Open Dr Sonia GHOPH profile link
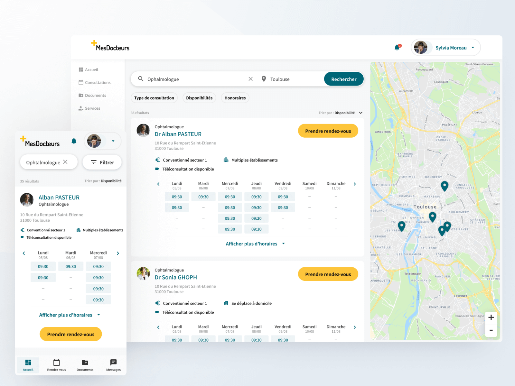 pos(176,277)
